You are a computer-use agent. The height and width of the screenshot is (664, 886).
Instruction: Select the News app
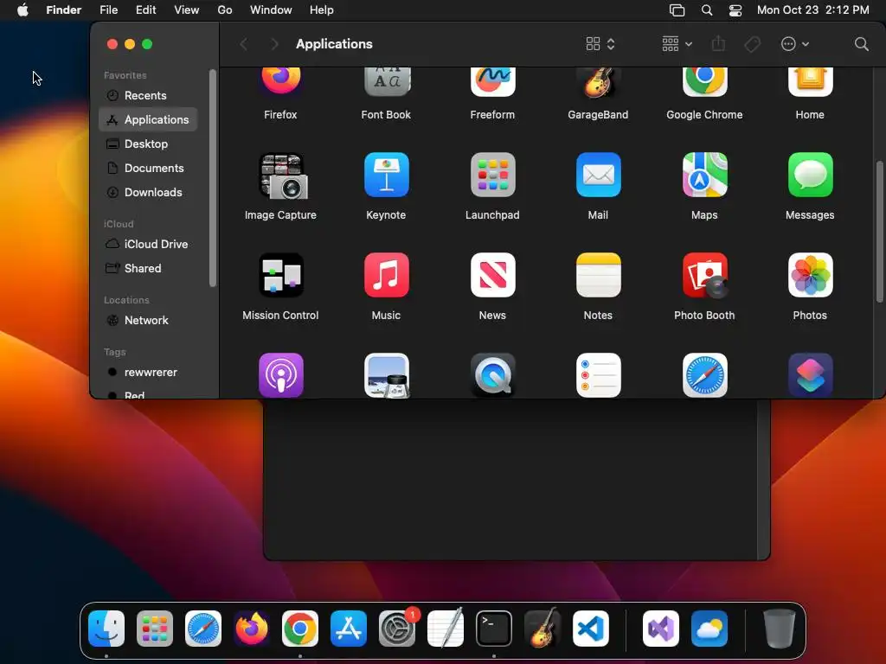[x=492, y=275]
